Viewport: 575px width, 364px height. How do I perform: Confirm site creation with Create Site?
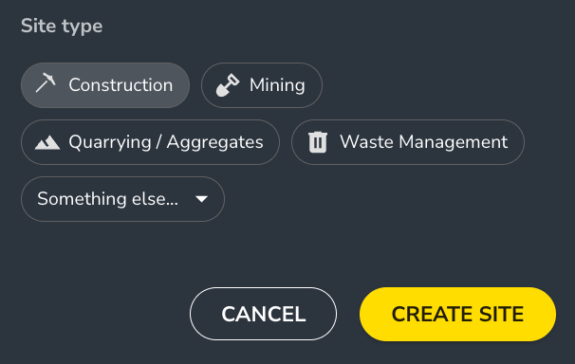pyautogui.click(x=457, y=314)
